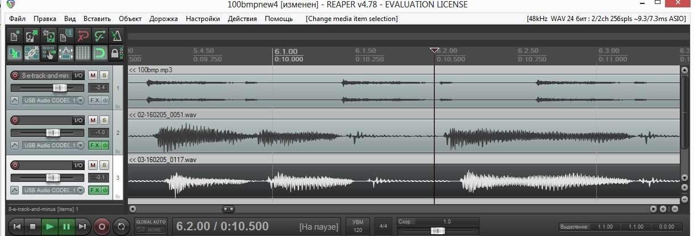Screen dimensions: 694x236
Task: Toggle the repeat loop button in transport
Action: click(120, 226)
